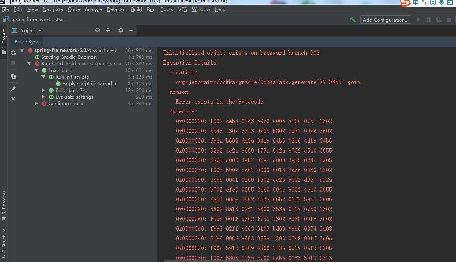Click the Sogou microphone icon
The width and height of the screenshot is (456, 262).
pos(442,3)
